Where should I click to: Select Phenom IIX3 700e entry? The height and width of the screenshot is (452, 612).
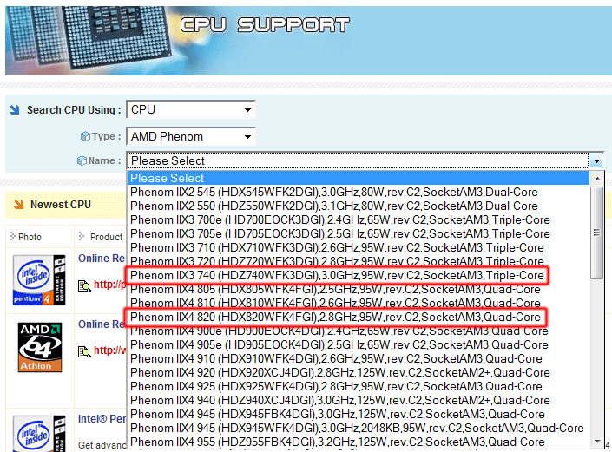click(358, 220)
